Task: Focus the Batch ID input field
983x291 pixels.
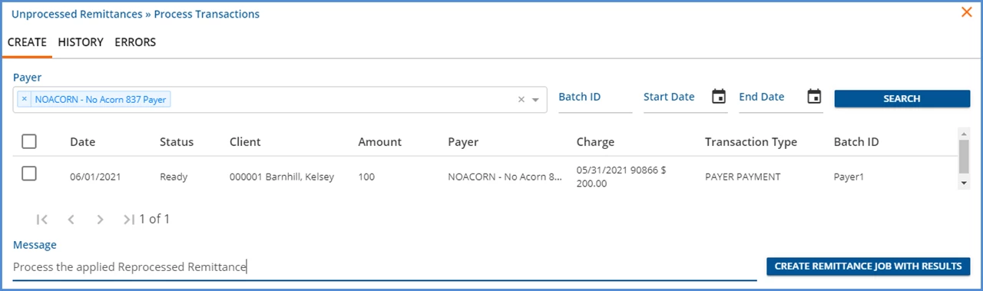Action: 595,98
